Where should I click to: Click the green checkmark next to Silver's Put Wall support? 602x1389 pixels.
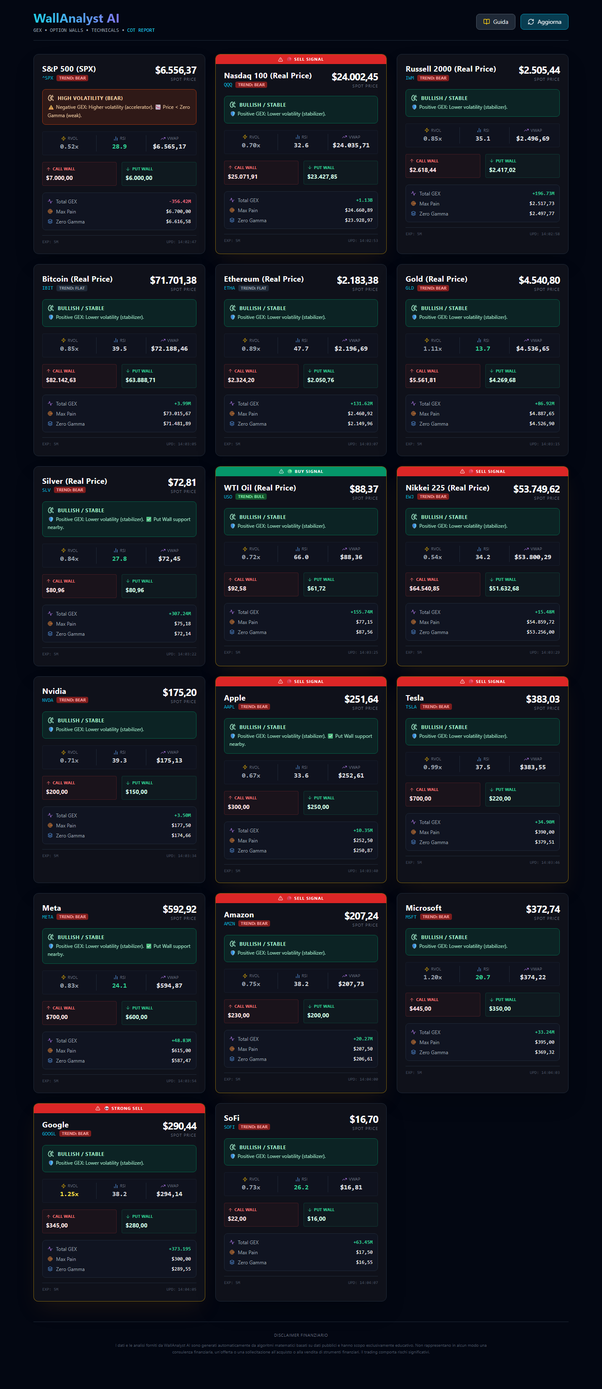coord(148,520)
